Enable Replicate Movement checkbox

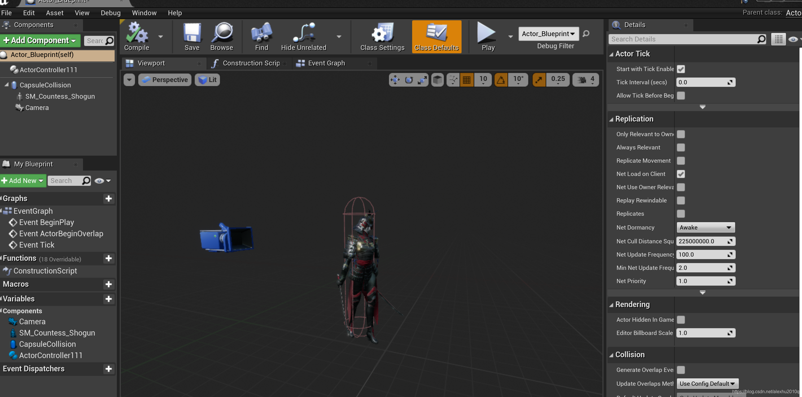(x=681, y=161)
